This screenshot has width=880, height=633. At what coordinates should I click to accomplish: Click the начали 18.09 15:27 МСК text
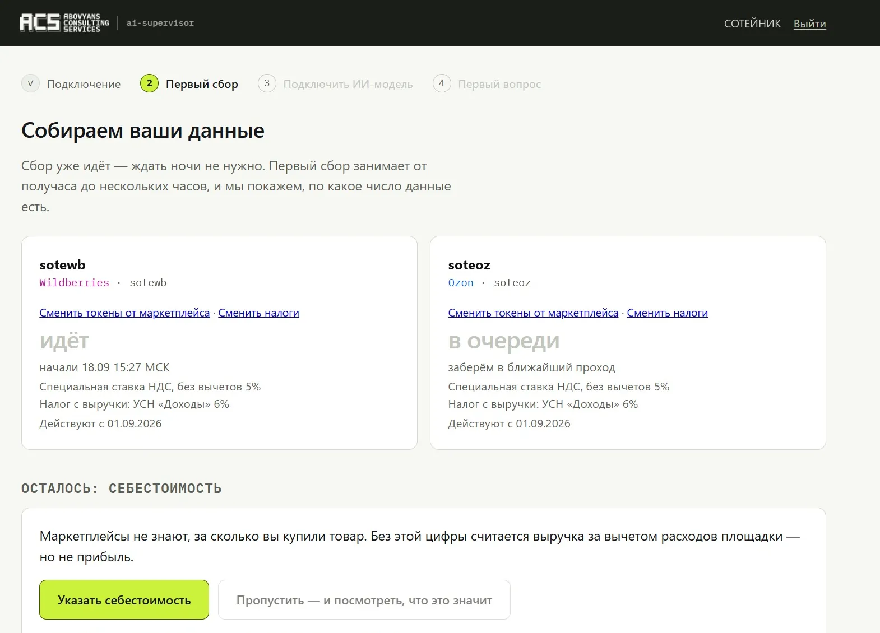105,367
